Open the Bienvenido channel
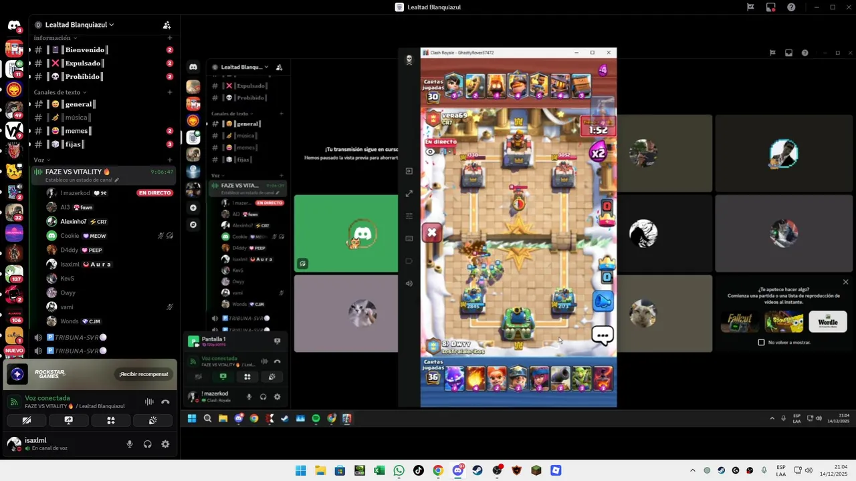This screenshot has height=481, width=856. [104, 50]
